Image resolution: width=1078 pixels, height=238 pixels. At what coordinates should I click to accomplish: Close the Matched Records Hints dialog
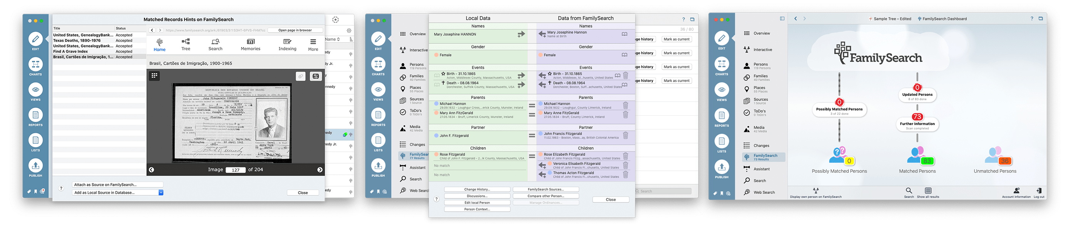(x=303, y=193)
